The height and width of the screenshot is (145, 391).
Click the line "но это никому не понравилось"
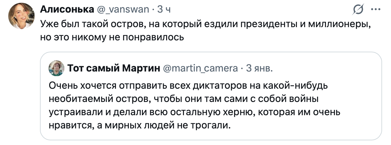click(112, 36)
